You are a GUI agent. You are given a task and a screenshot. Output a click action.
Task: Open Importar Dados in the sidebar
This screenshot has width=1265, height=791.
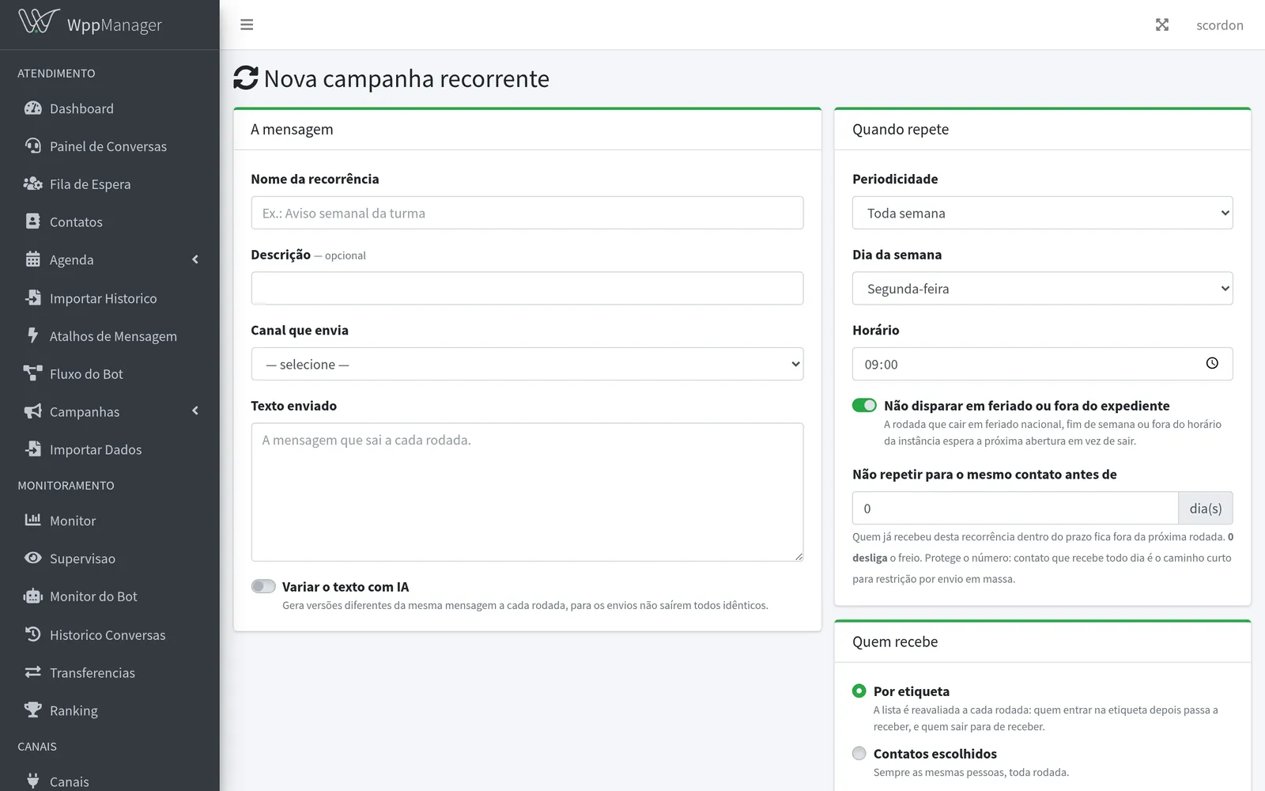click(x=110, y=449)
